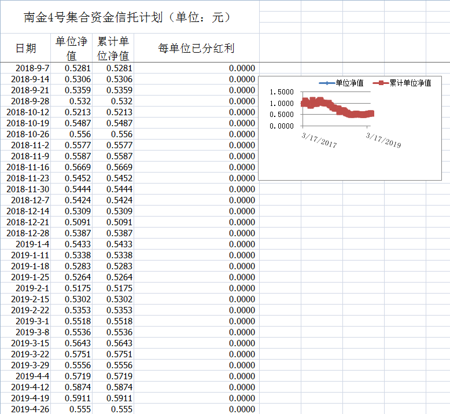This screenshot has height=414, width=450.
Task: Click the date cell 2018-9-7
Action: 25,68
